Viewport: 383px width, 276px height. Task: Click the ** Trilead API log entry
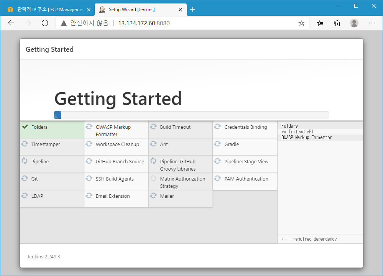(x=297, y=131)
